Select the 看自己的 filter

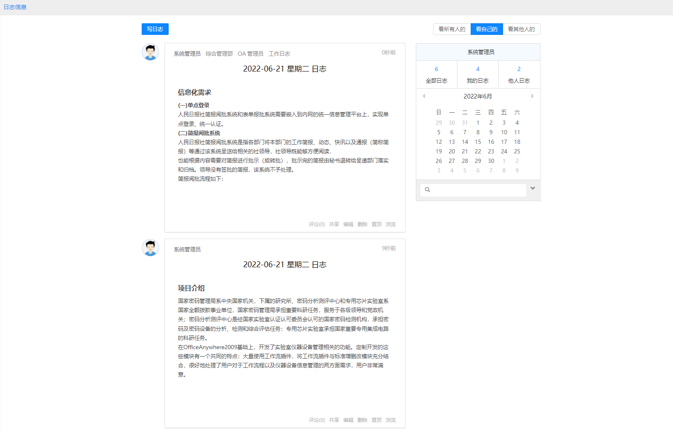pyautogui.click(x=486, y=29)
